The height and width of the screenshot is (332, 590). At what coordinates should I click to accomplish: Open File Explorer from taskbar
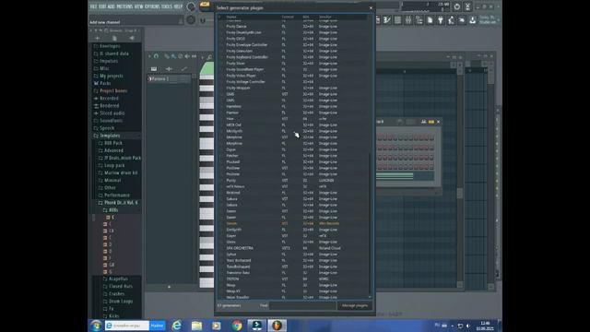tap(196, 326)
